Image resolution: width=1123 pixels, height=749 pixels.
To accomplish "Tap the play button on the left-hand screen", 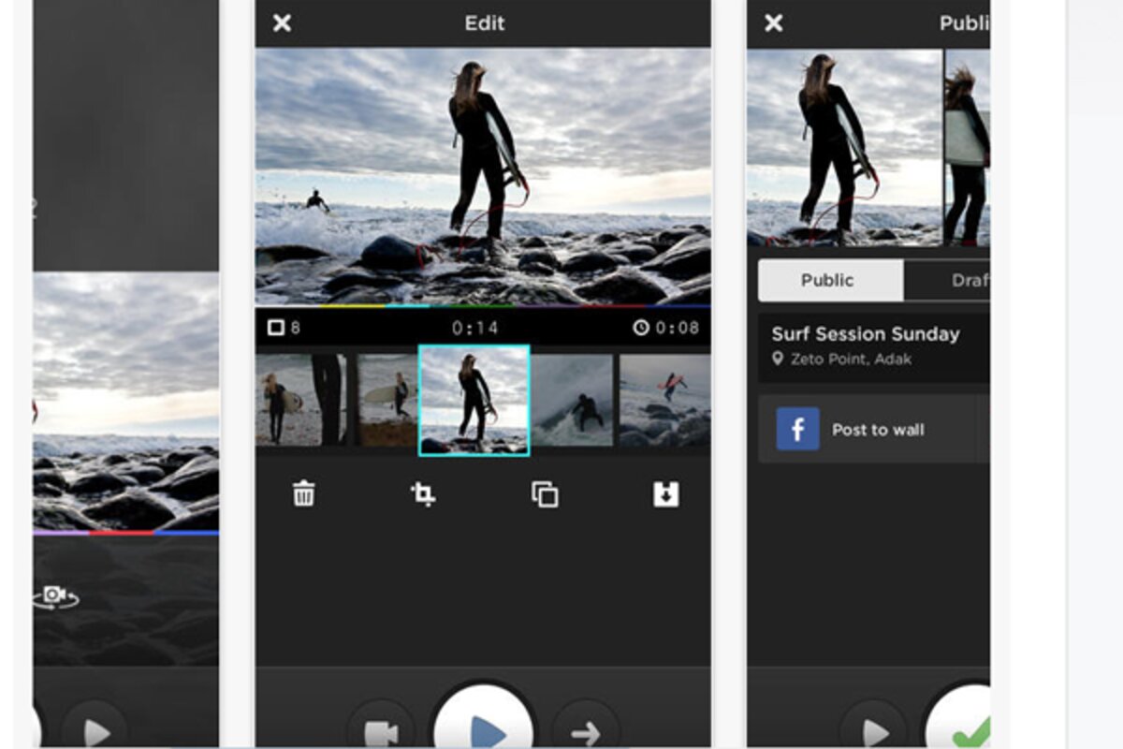I will 95,732.
